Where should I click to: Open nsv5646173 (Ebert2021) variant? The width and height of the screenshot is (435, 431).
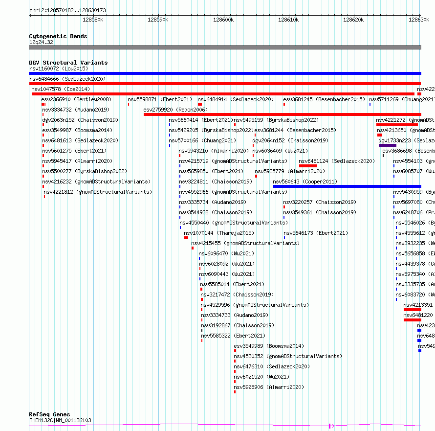(316, 233)
